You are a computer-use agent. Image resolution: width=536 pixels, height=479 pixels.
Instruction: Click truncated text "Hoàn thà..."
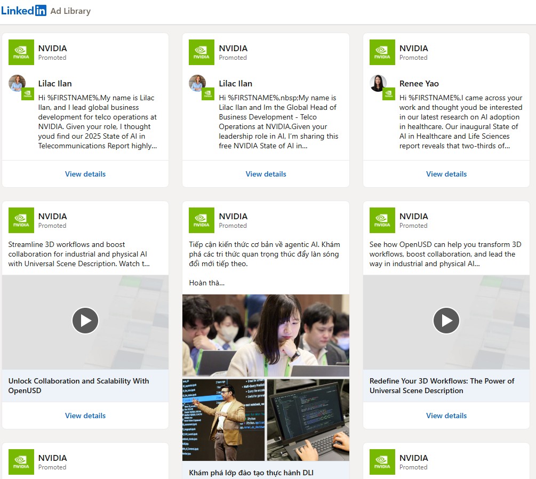pyautogui.click(x=207, y=283)
